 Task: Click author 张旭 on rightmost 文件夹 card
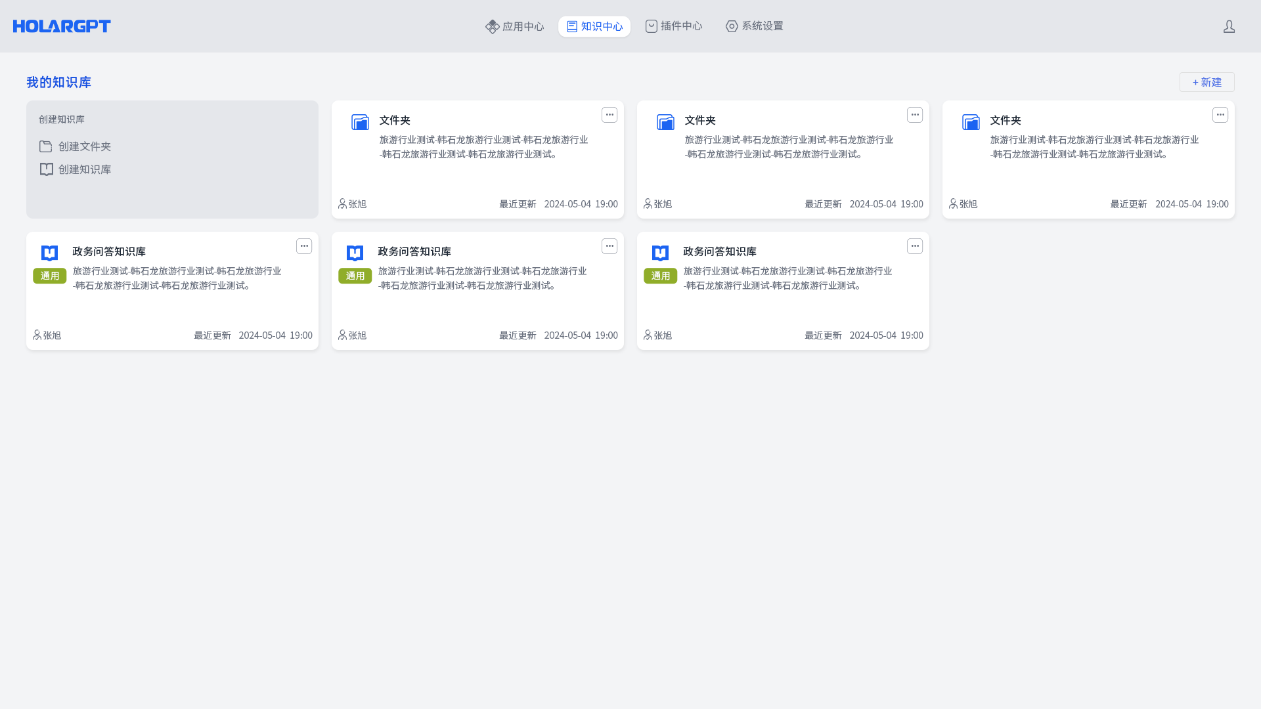coord(963,204)
